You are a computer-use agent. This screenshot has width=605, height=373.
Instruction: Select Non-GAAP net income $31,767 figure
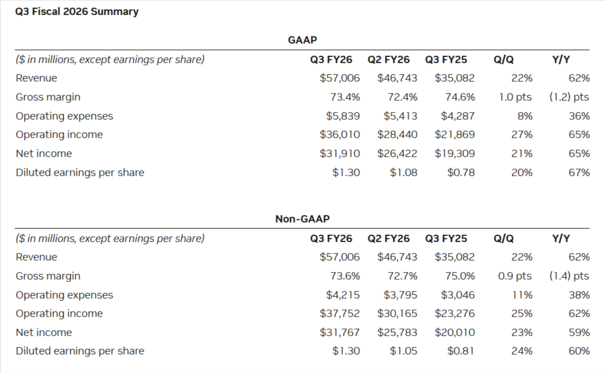pyautogui.click(x=340, y=332)
